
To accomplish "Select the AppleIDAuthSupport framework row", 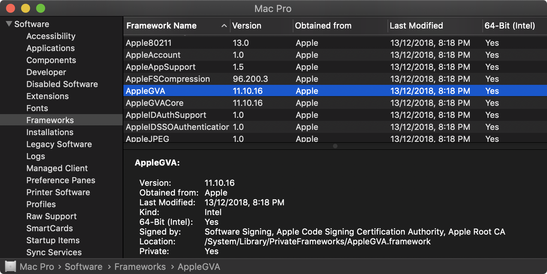I will click(x=335, y=115).
